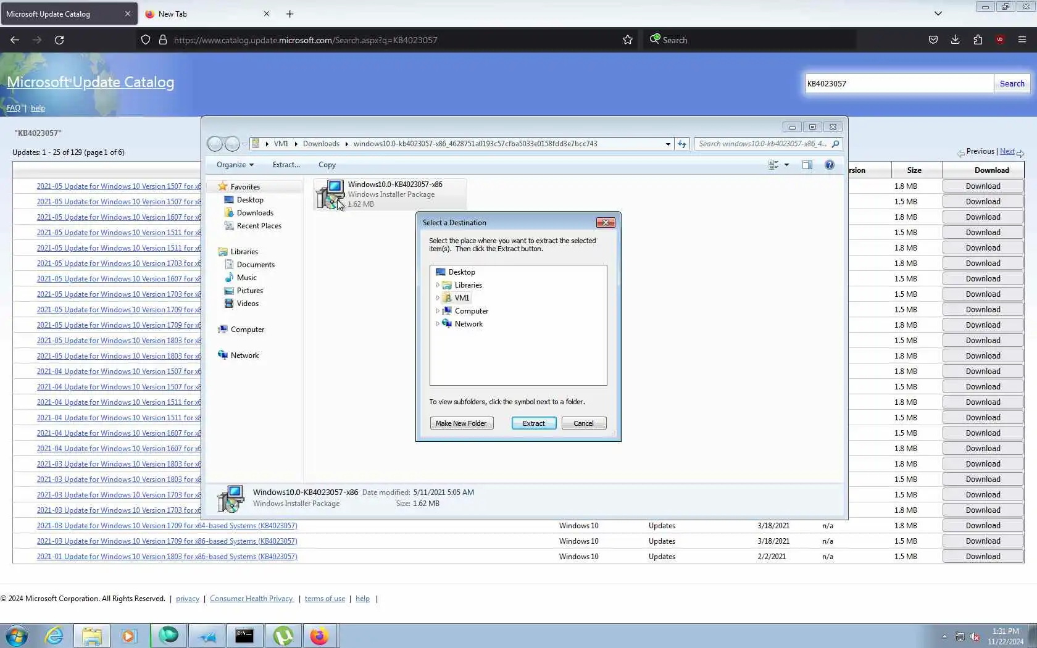Image resolution: width=1037 pixels, height=648 pixels.
Task: Click the taskbar clock showing 1:31 PM
Action: tap(1006, 636)
